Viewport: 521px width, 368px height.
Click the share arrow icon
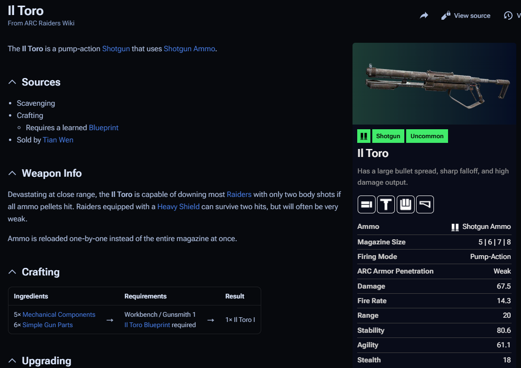coord(424,16)
